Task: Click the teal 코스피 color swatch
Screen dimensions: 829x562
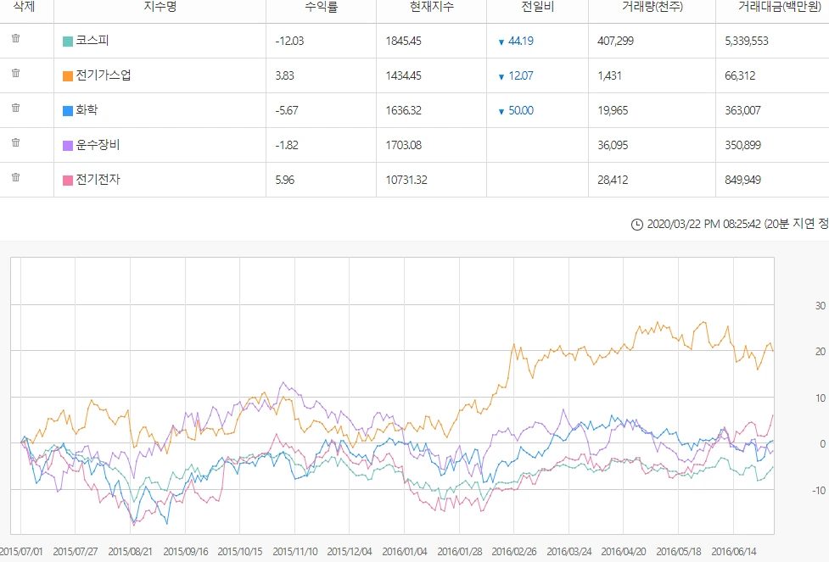Action: click(68, 42)
